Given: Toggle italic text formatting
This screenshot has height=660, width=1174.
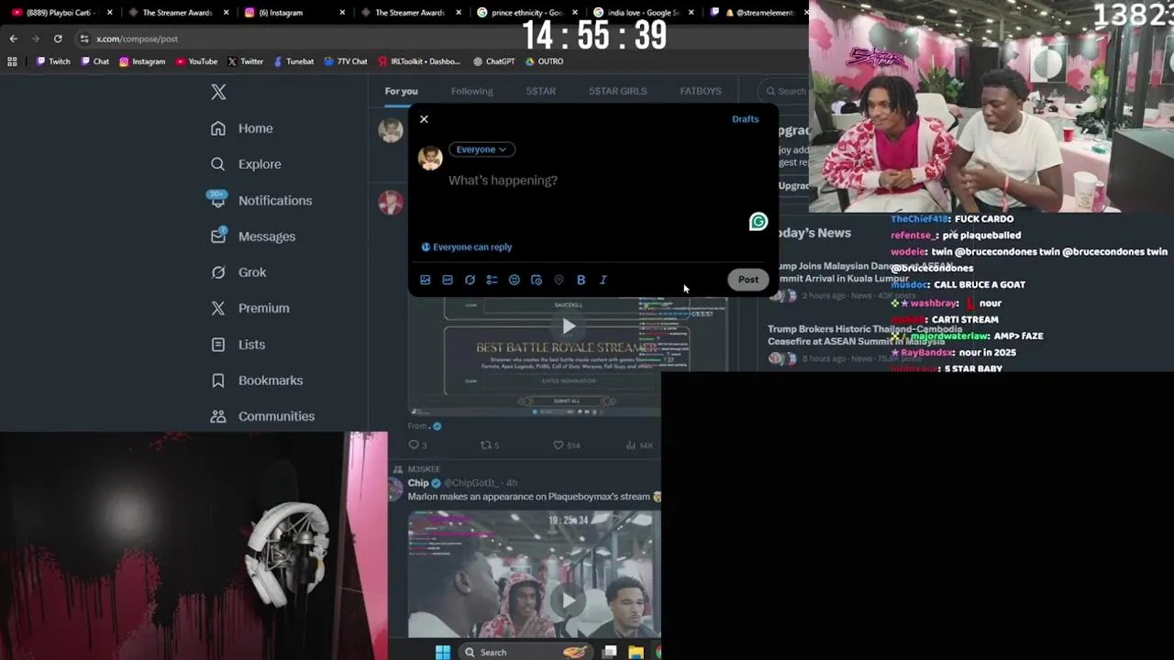Looking at the screenshot, I should coord(603,280).
